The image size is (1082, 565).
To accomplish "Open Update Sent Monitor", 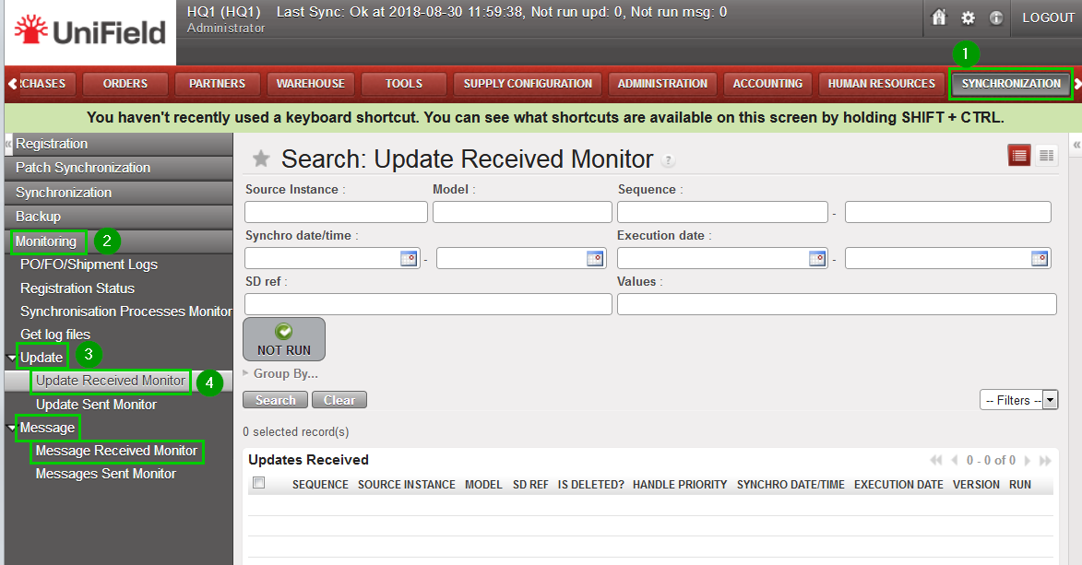I will pos(96,405).
